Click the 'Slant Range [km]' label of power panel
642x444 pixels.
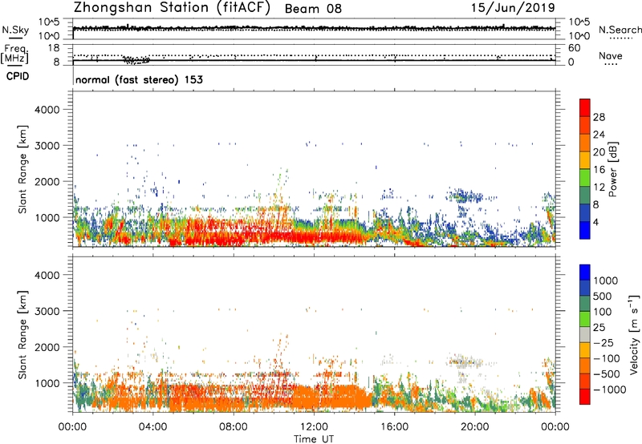tap(22, 169)
